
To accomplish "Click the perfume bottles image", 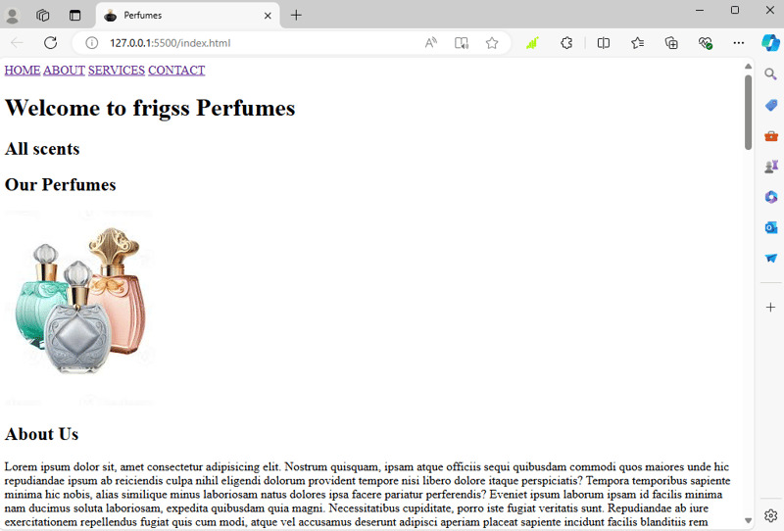I will coord(79,307).
